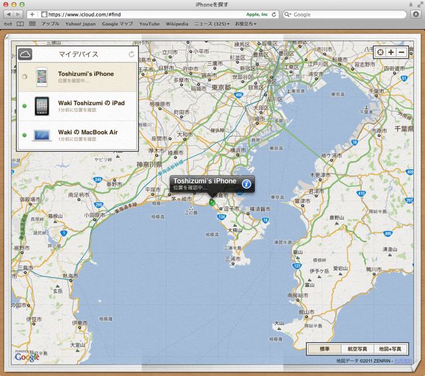The width and height of the screenshot is (425, 376).
Task: Center map with the locate target button
Action: 381,52
